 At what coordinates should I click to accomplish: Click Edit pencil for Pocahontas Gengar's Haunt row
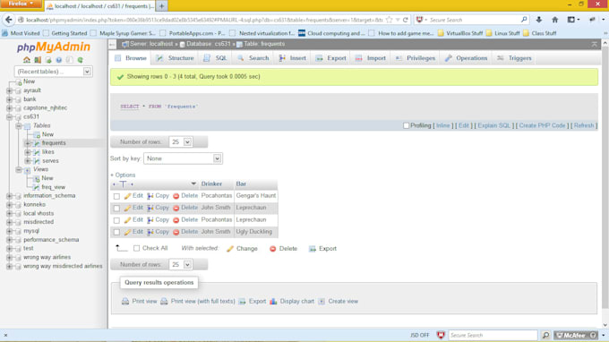127,196
